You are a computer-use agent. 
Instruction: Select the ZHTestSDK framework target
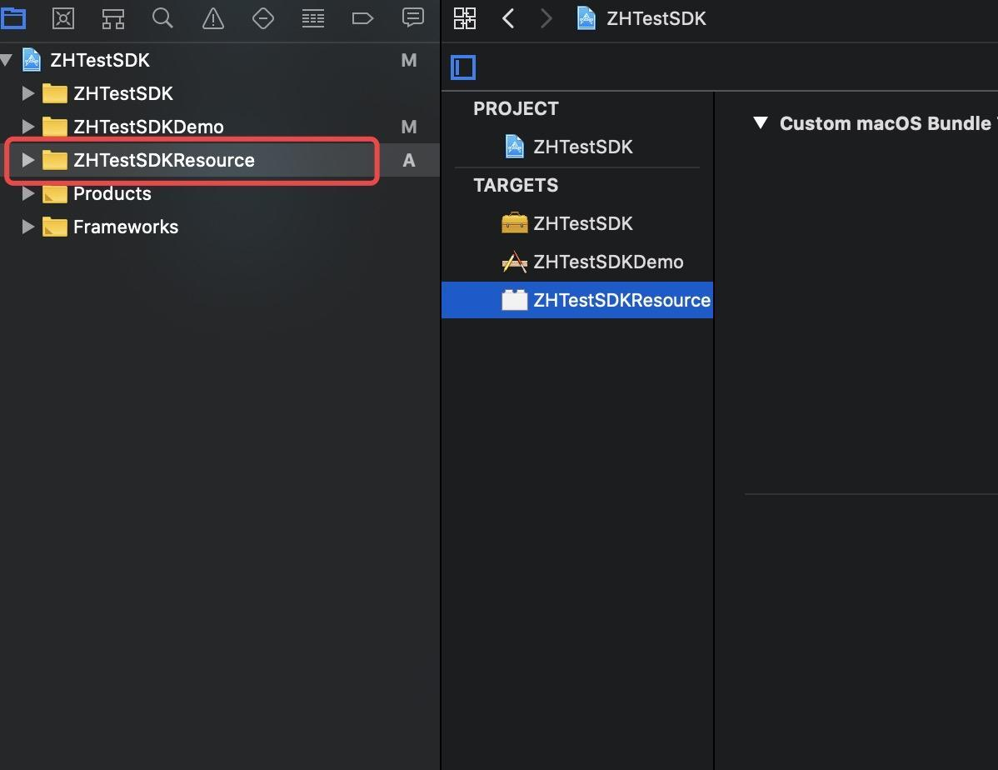point(577,223)
